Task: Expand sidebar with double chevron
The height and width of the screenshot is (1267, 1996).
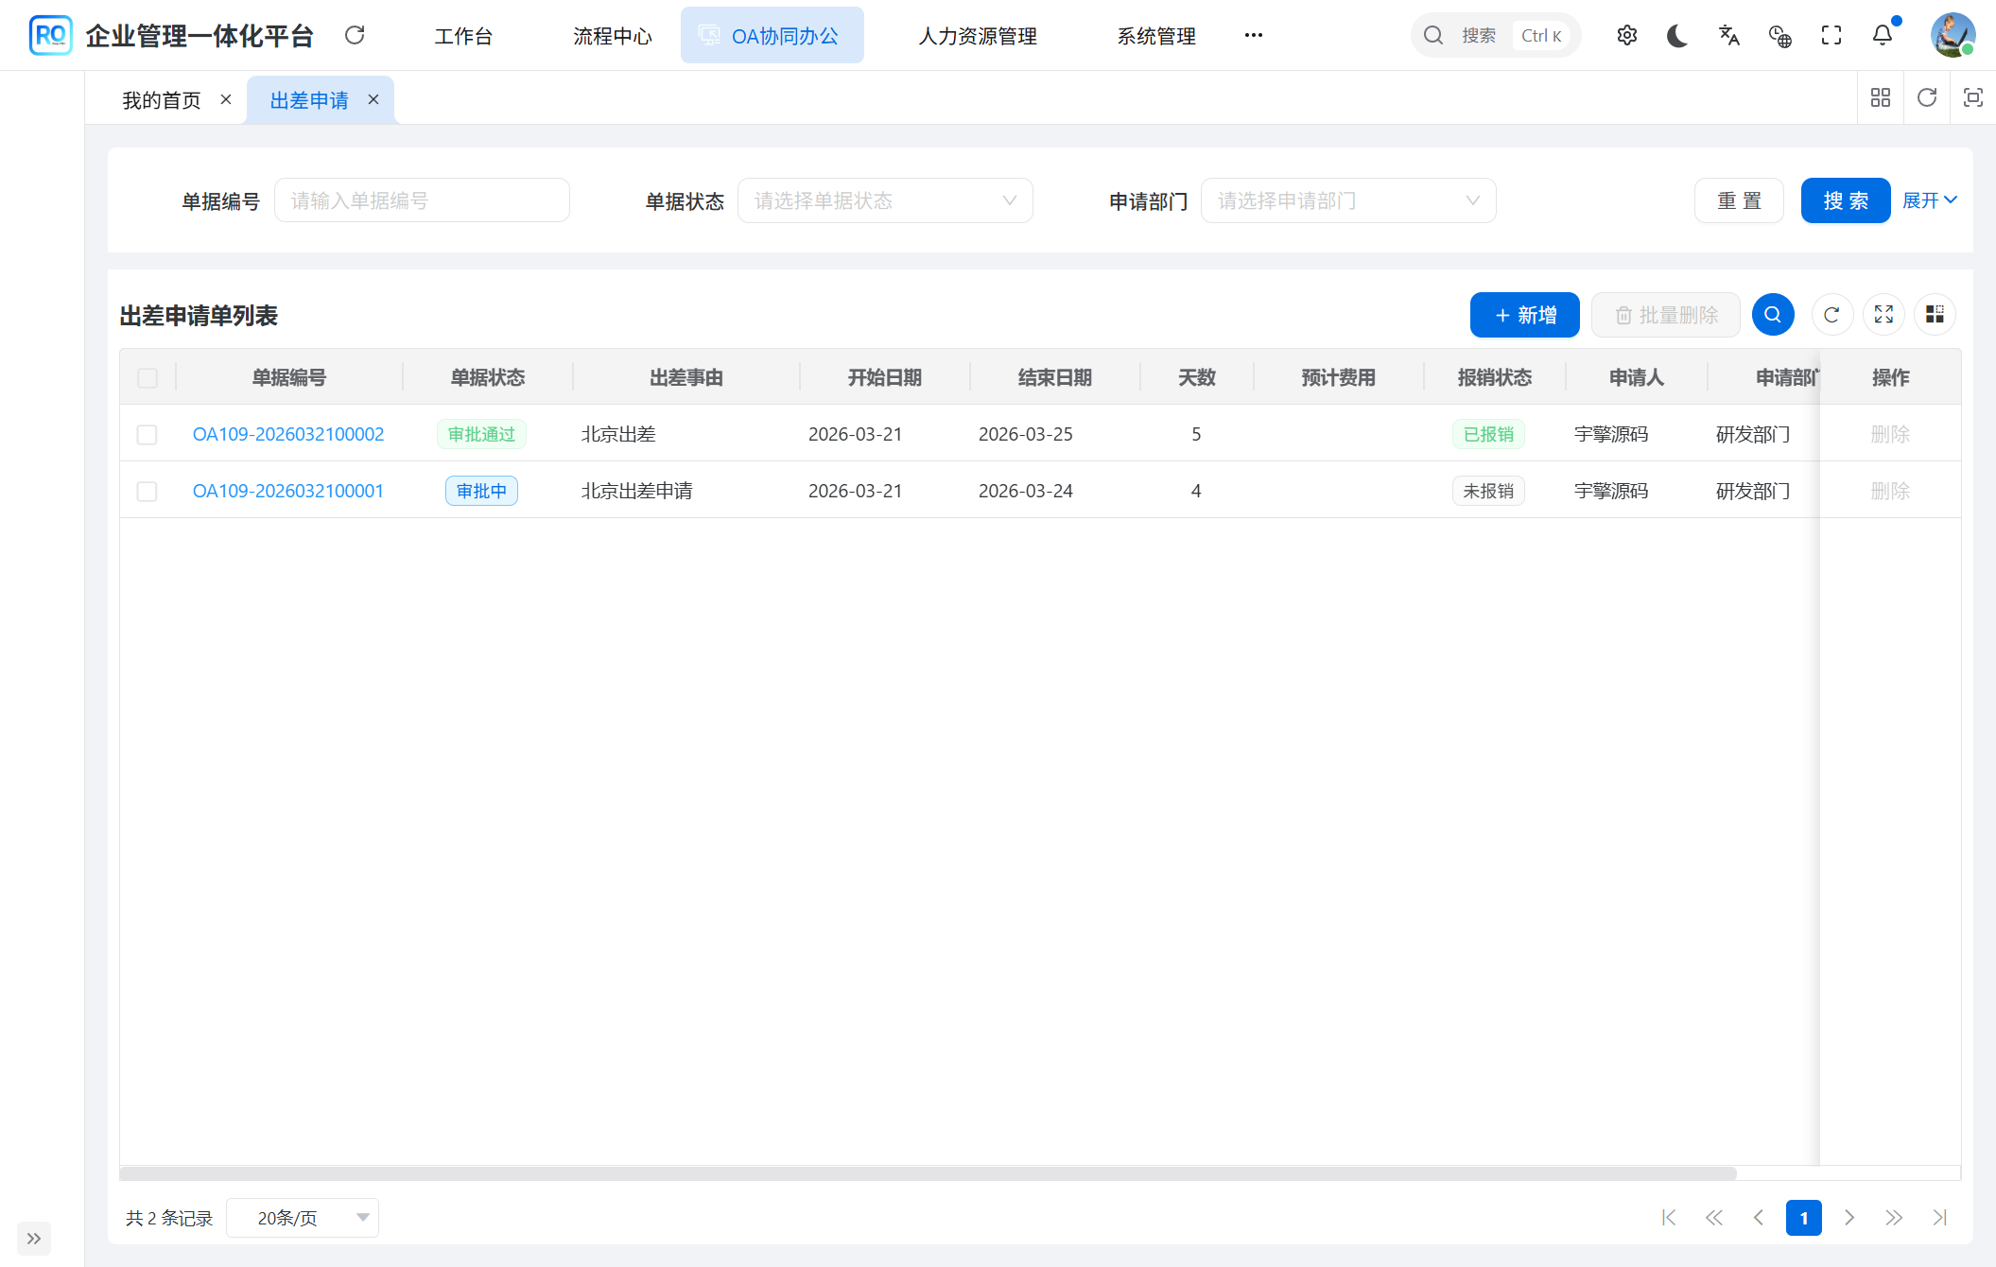Action: [x=34, y=1239]
